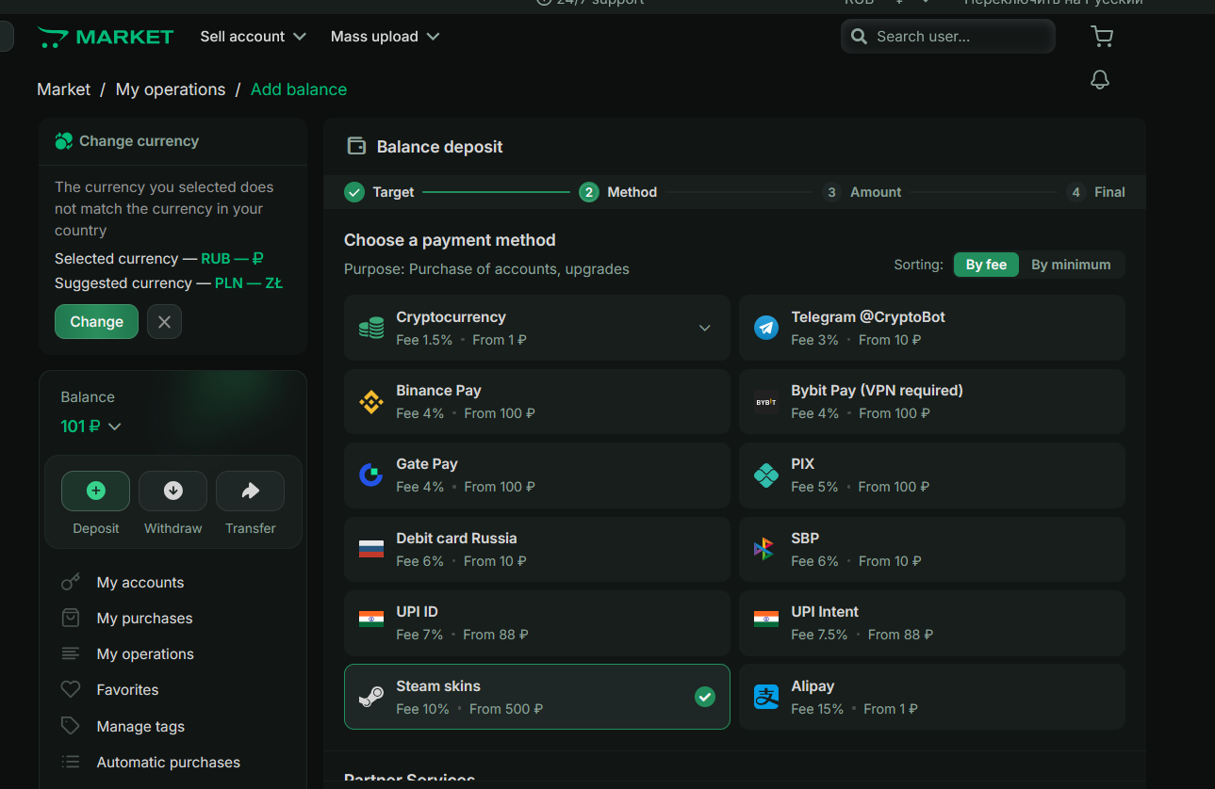
Task: Expand the 101 ₽ balance dropdown
Action: point(91,427)
